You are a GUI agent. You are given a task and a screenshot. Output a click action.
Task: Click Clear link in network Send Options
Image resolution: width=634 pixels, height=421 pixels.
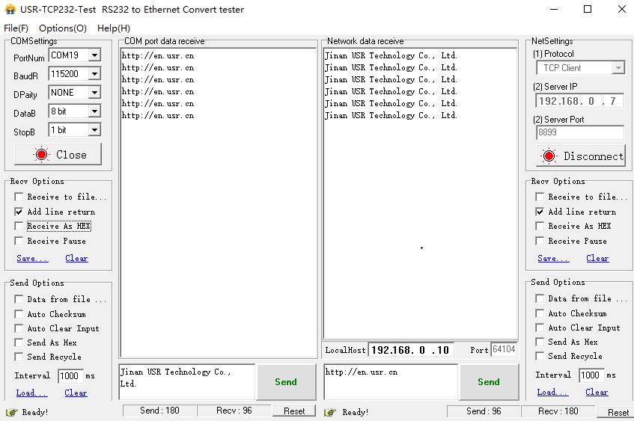point(597,392)
